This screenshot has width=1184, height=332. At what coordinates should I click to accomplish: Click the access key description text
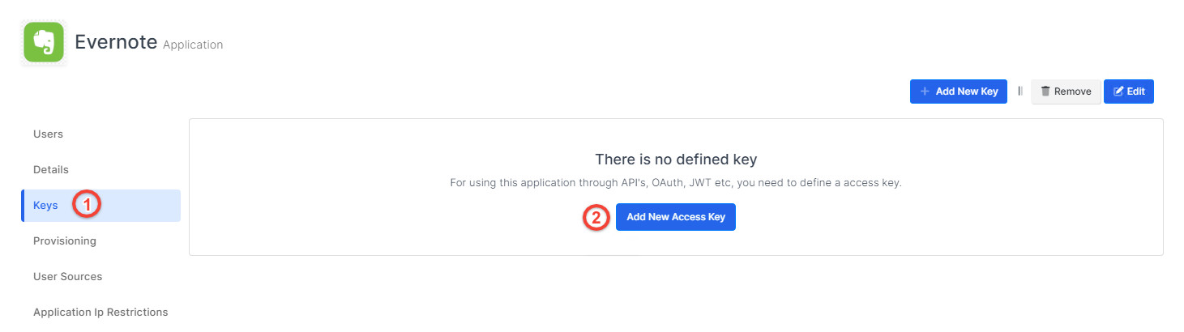[676, 183]
